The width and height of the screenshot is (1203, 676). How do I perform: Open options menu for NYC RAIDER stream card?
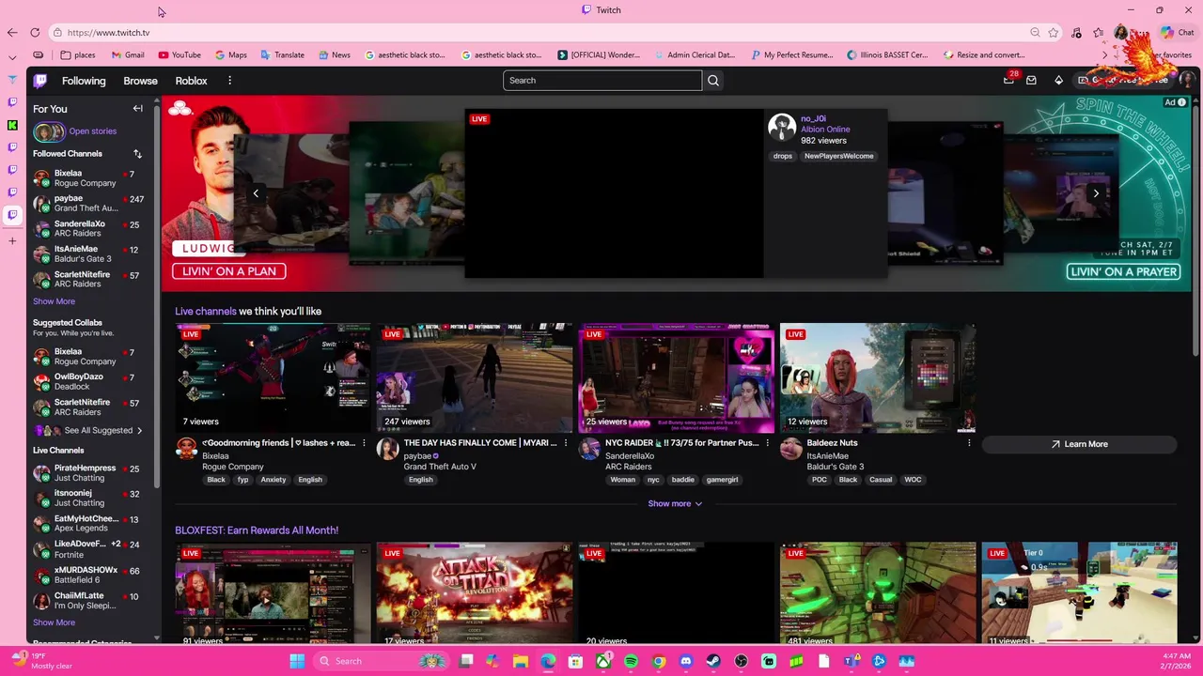pos(767,443)
